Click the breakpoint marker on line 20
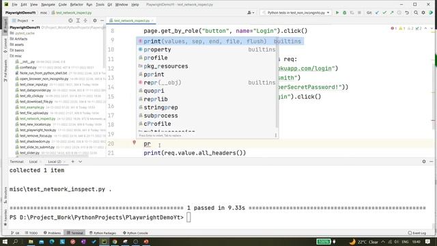This screenshot has height=246, width=437. [134, 143]
